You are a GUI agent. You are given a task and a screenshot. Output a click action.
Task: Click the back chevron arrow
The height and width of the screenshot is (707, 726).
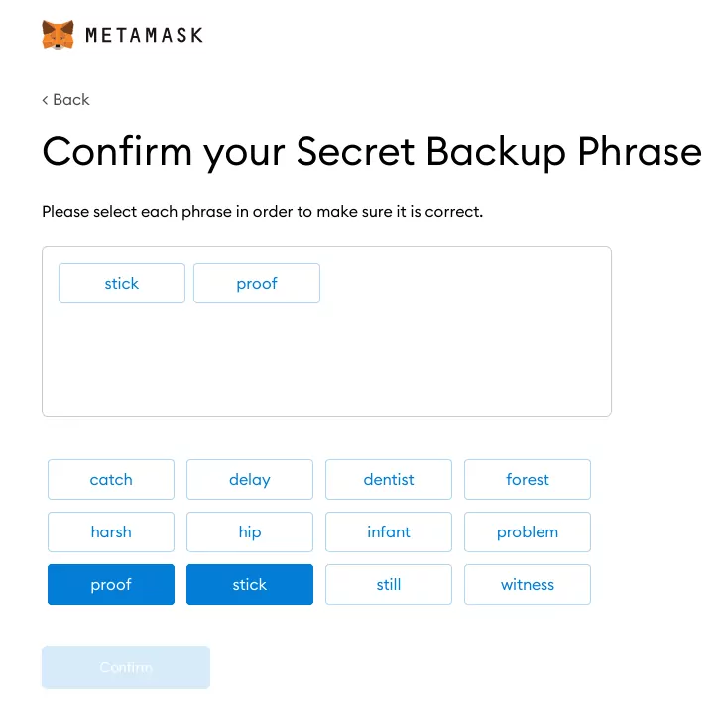point(45,100)
